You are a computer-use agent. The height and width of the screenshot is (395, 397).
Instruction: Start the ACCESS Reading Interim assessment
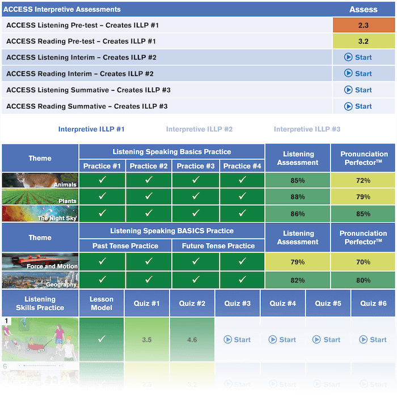(358, 73)
